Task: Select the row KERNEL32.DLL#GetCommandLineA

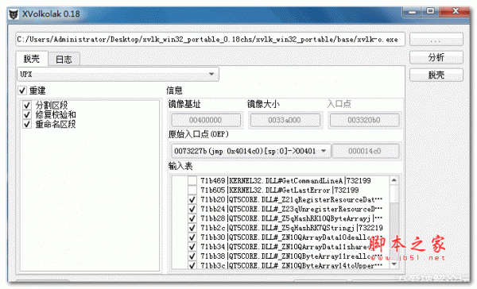Action: 285,181
